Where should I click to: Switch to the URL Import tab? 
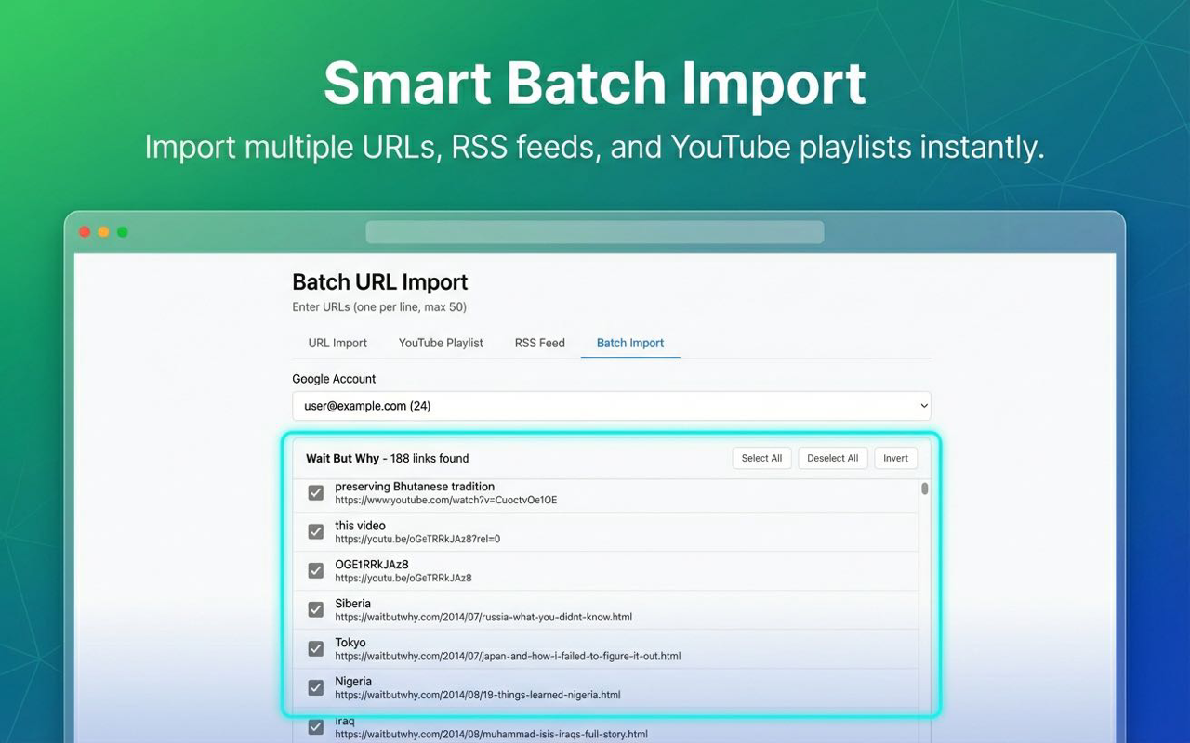point(336,343)
